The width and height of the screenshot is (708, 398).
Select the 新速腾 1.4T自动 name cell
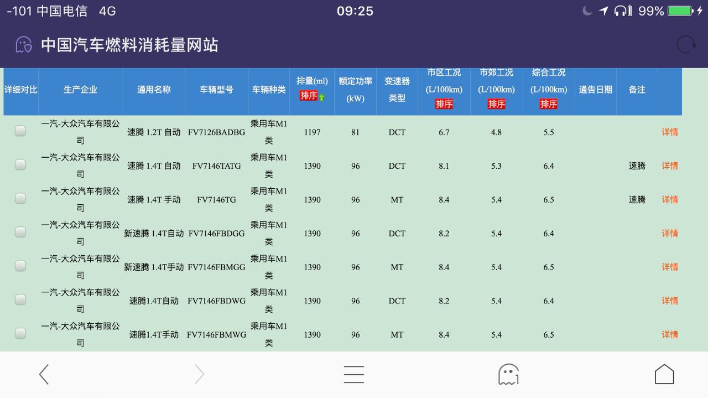click(x=154, y=234)
